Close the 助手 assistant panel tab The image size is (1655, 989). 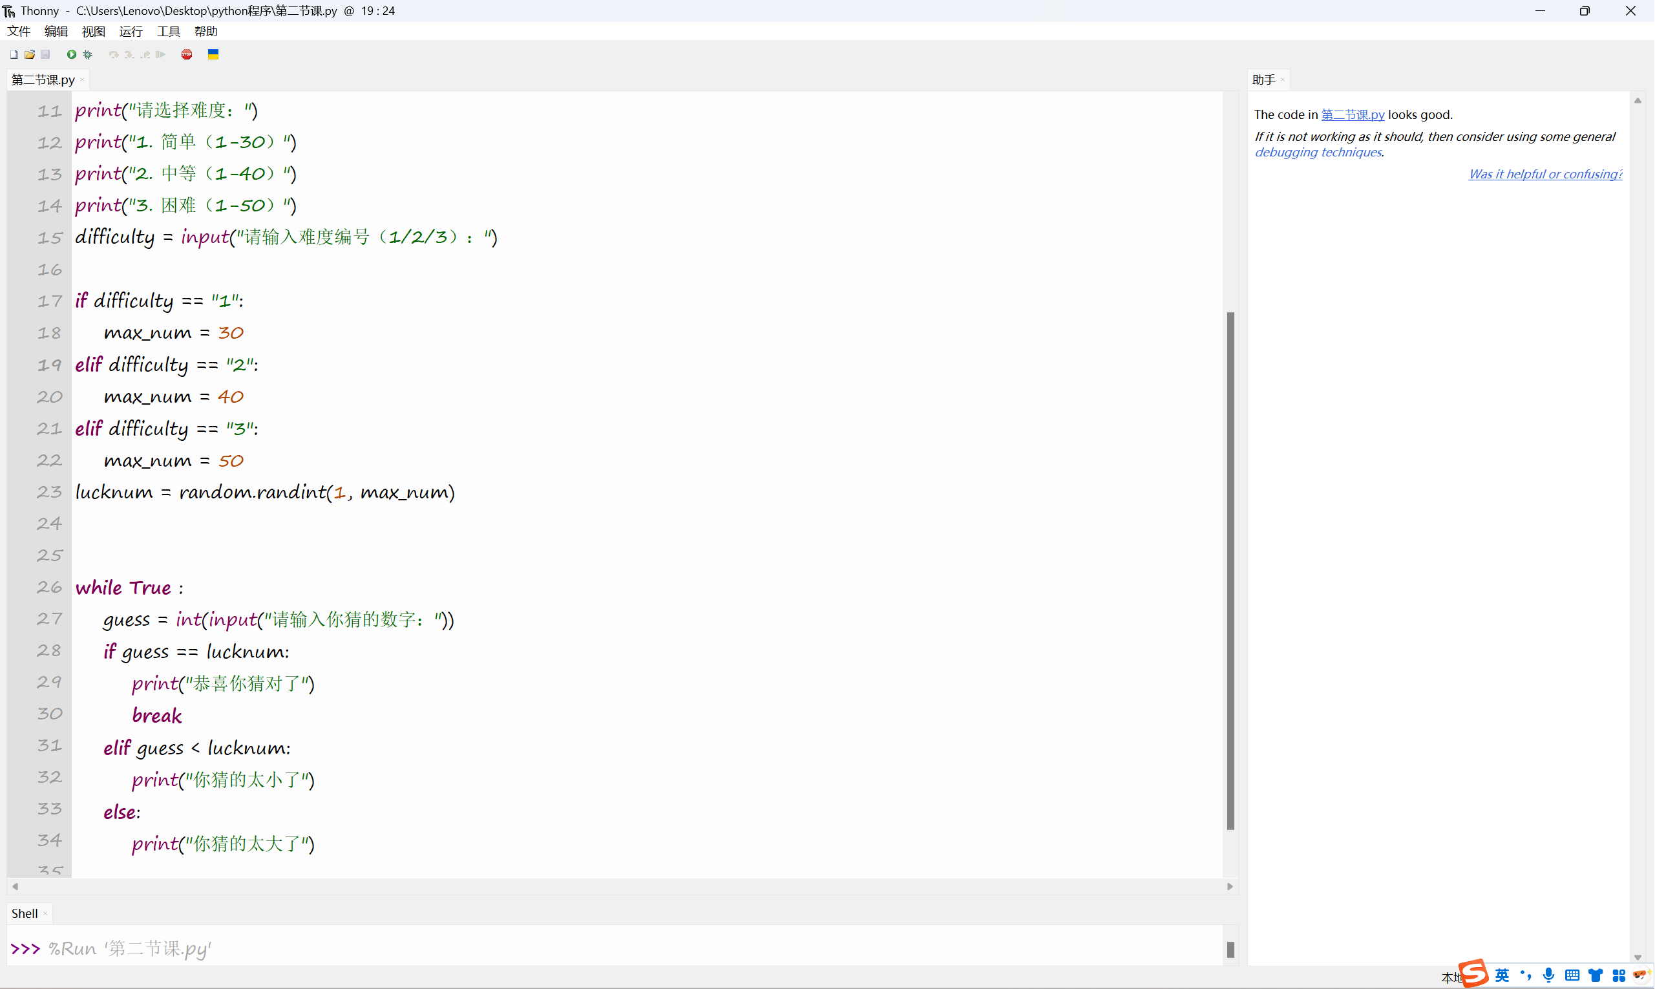coord(1283,80)
